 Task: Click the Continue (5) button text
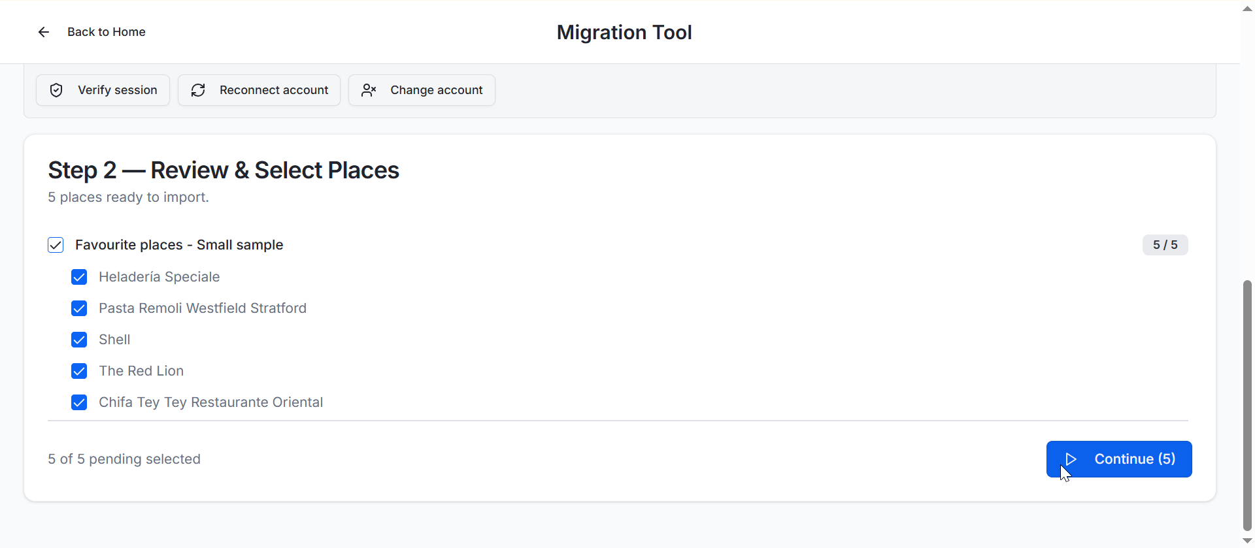(x=1135, y=459)
